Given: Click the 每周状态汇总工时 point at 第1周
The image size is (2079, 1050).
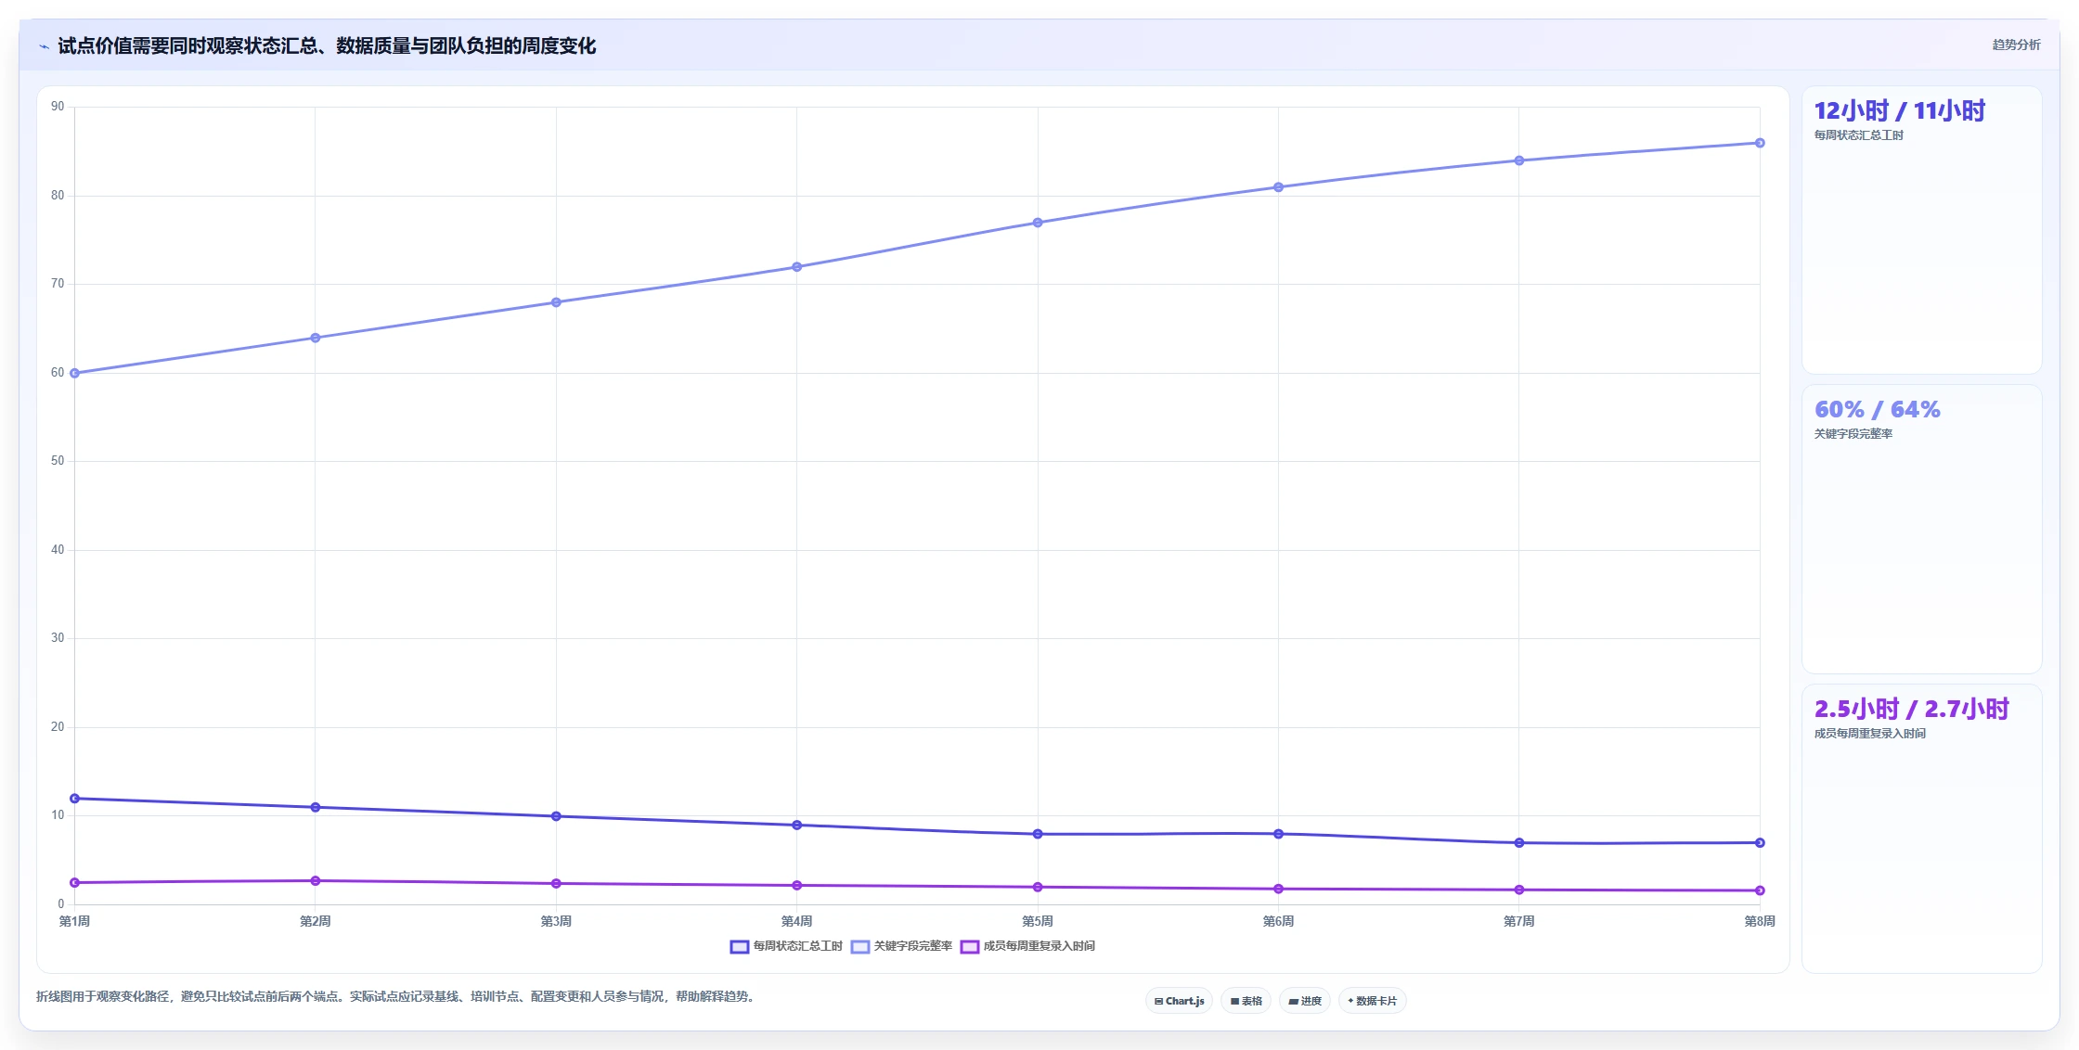Looking at the screenshot, I should click(75, 799).
